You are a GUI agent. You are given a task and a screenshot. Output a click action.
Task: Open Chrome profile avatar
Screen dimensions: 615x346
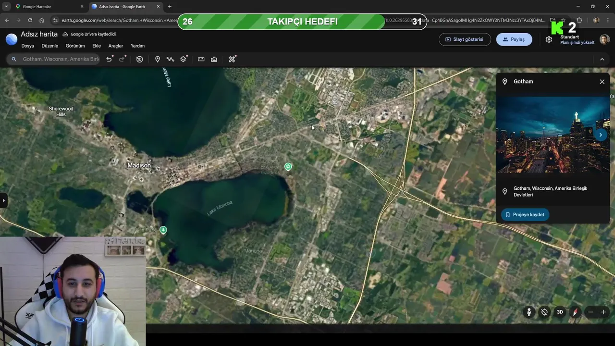click(596, 20)
